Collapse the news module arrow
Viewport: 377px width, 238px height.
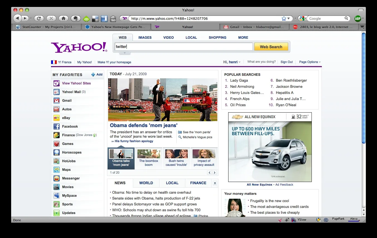click(x=215, y=183)
